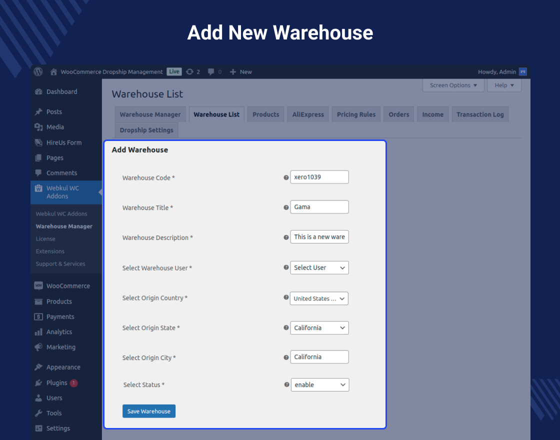Click the home site icon in admin bar
Image resolution: width=560 pixels, height=440 pixels.
point(53,72)
